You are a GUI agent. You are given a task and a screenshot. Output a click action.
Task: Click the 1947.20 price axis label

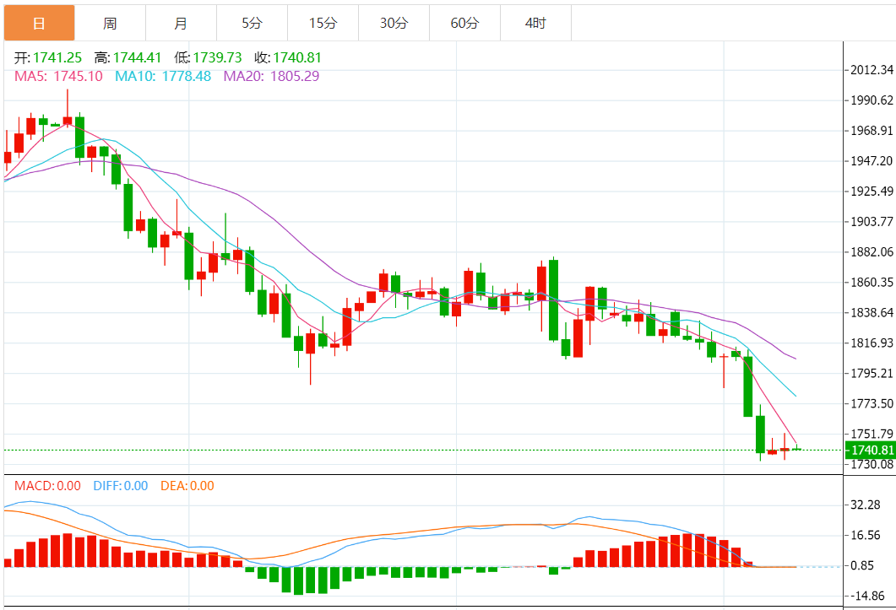point(872,160)
